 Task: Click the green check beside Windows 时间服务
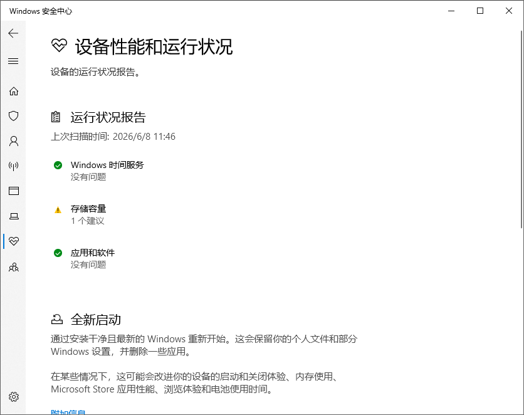pyautogui.click(x=58, y=165)
